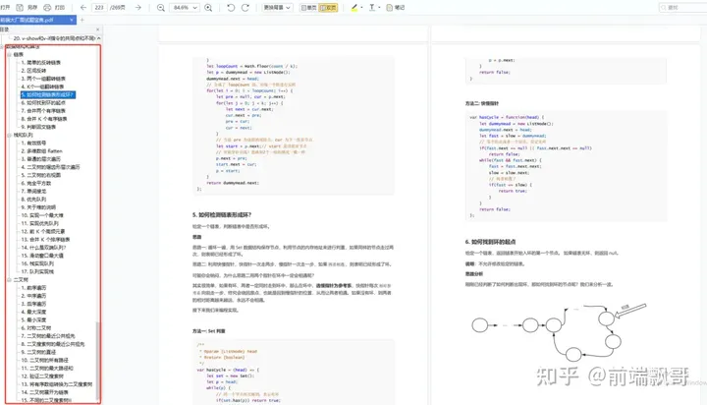Screen dimensions: 707x405
Task: Open outline item 4. 最大深度
Action: [x=33, y=312]
